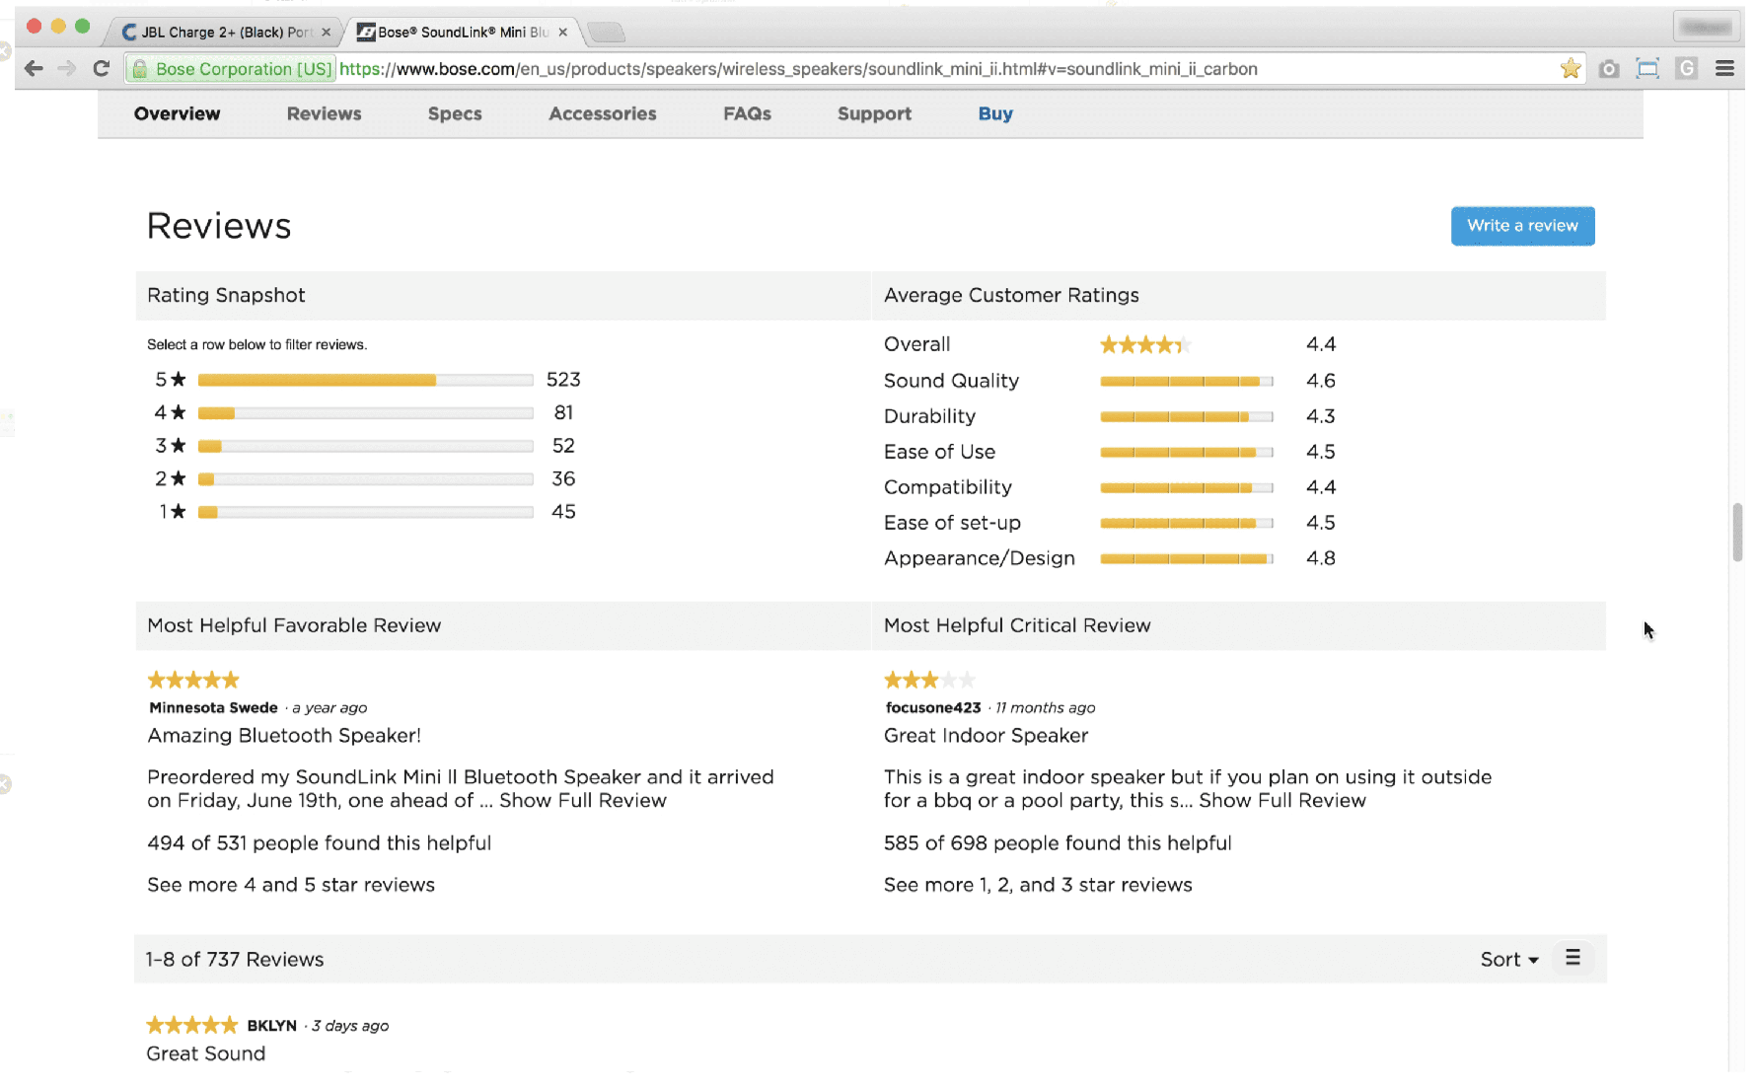Filter reviews by 4 star row
Image resolution: width=1756 pixels, height=1088 pixels.
367,412
